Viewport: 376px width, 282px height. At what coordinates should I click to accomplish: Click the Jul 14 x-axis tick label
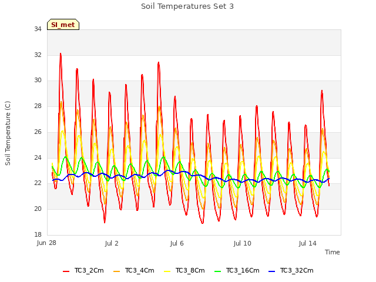click(308, 243)
